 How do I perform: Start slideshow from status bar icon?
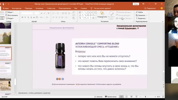[137, 97]
